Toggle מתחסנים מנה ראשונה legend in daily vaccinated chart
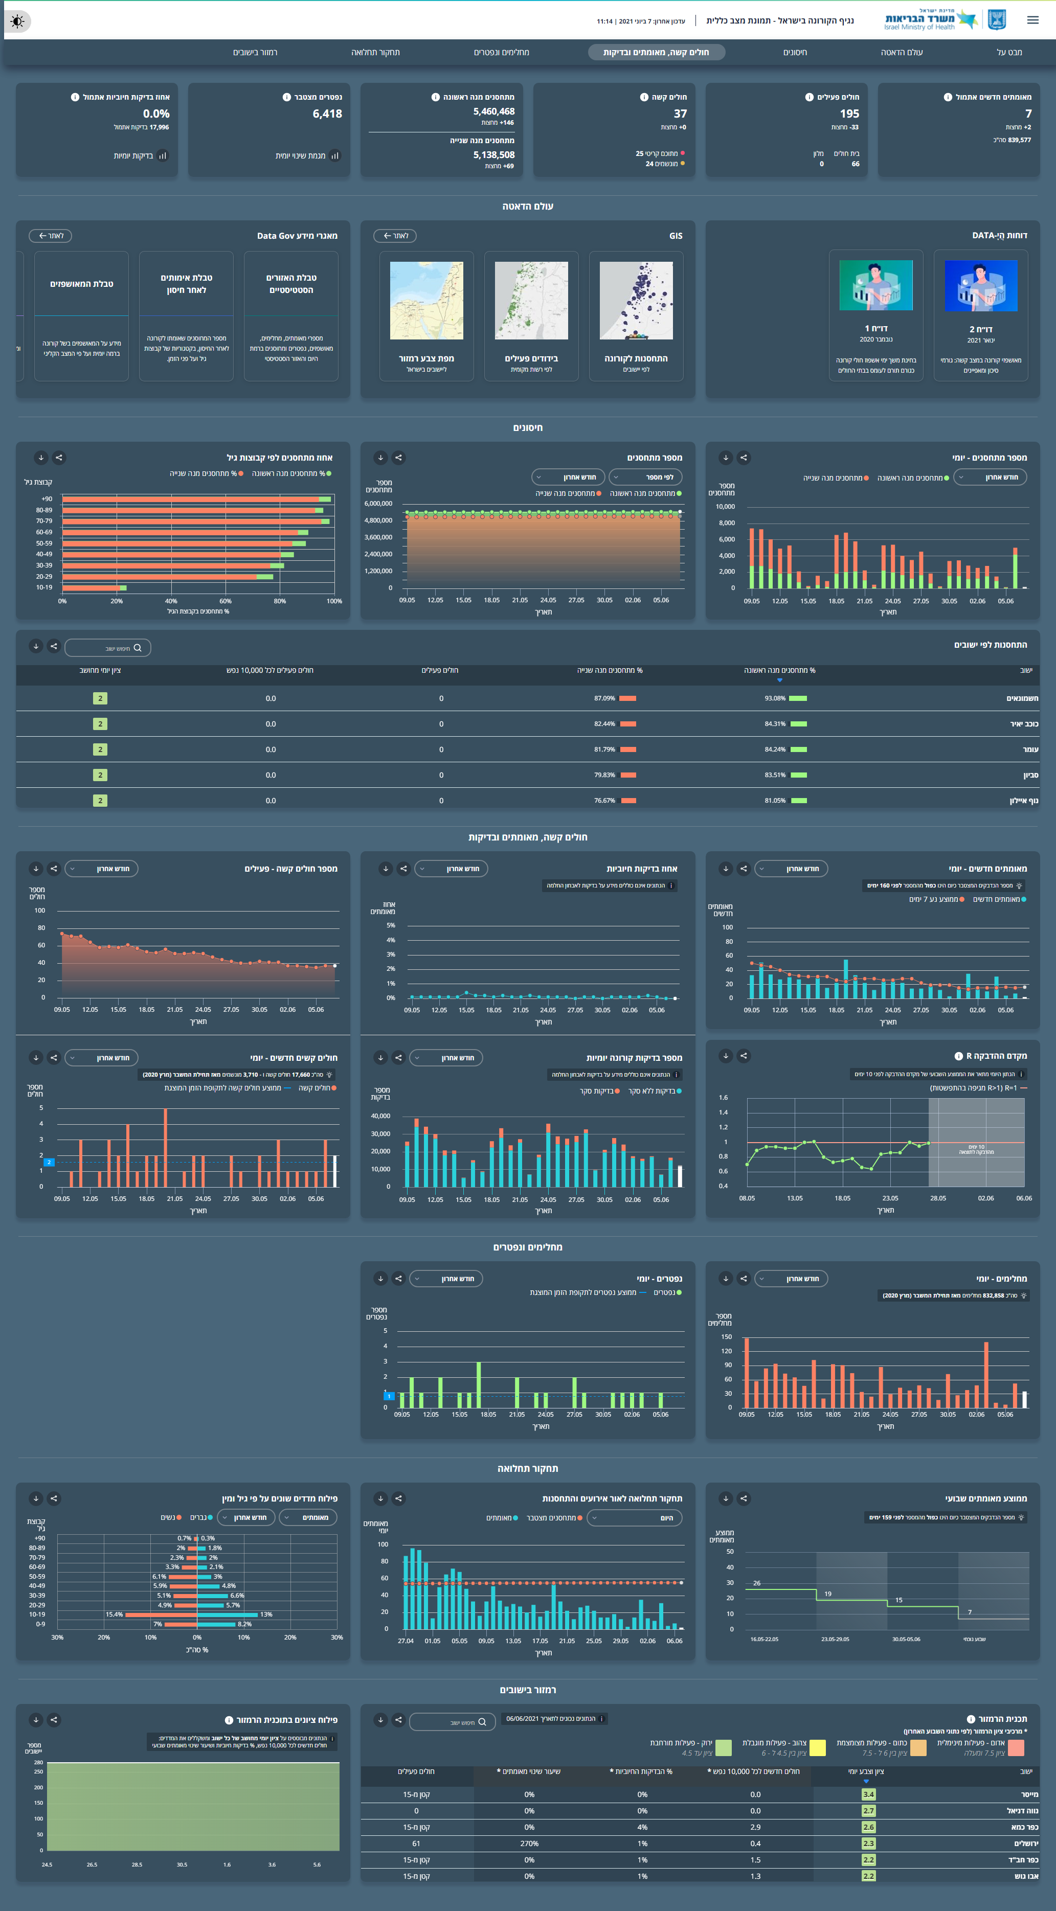 913,479
